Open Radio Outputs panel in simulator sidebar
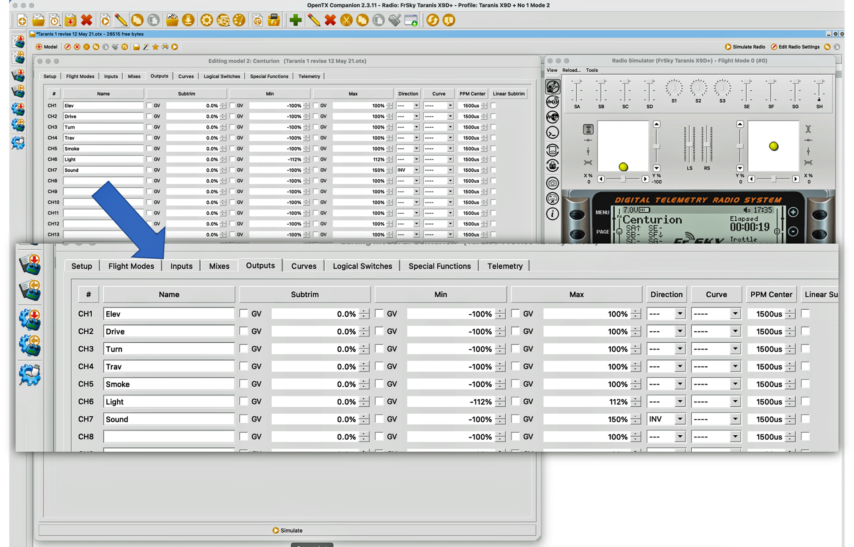The height and width of the screenshot is (547, 854). [552, 87]
